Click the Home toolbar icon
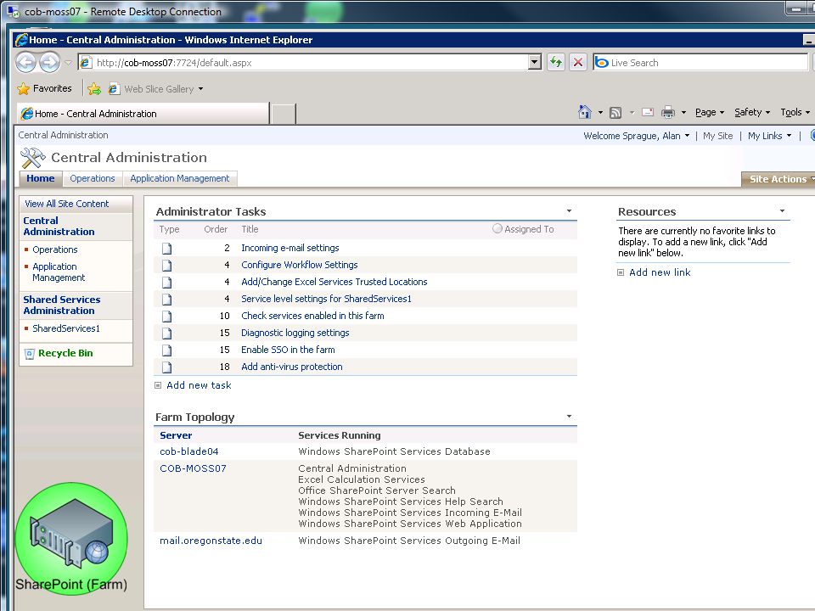This screenshot has height=611, width=815. [585, 112]
